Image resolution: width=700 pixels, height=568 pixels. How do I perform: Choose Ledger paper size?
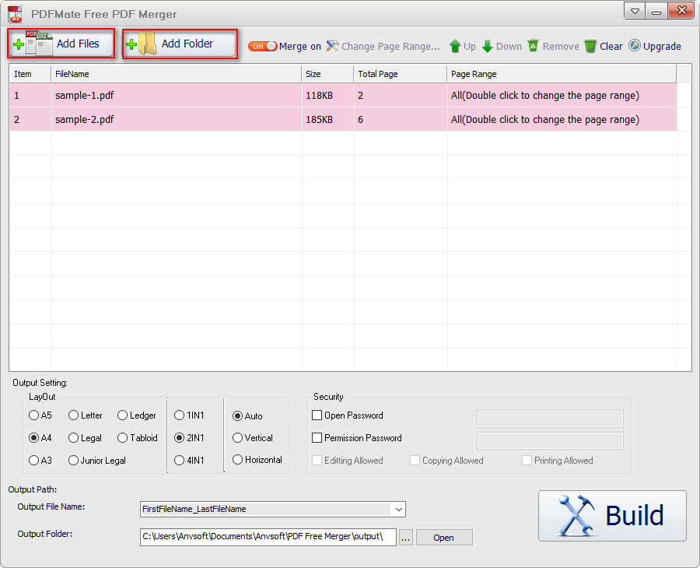(123, 415)
